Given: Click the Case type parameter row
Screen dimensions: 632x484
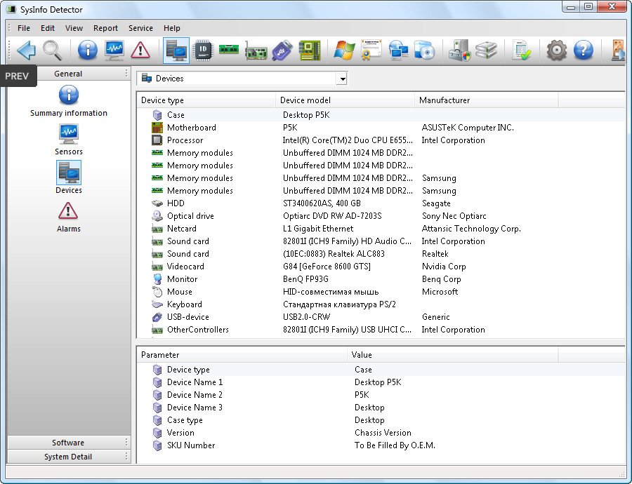Looking at the screenshot, I should pyautogui.click(x=381, y=420).
